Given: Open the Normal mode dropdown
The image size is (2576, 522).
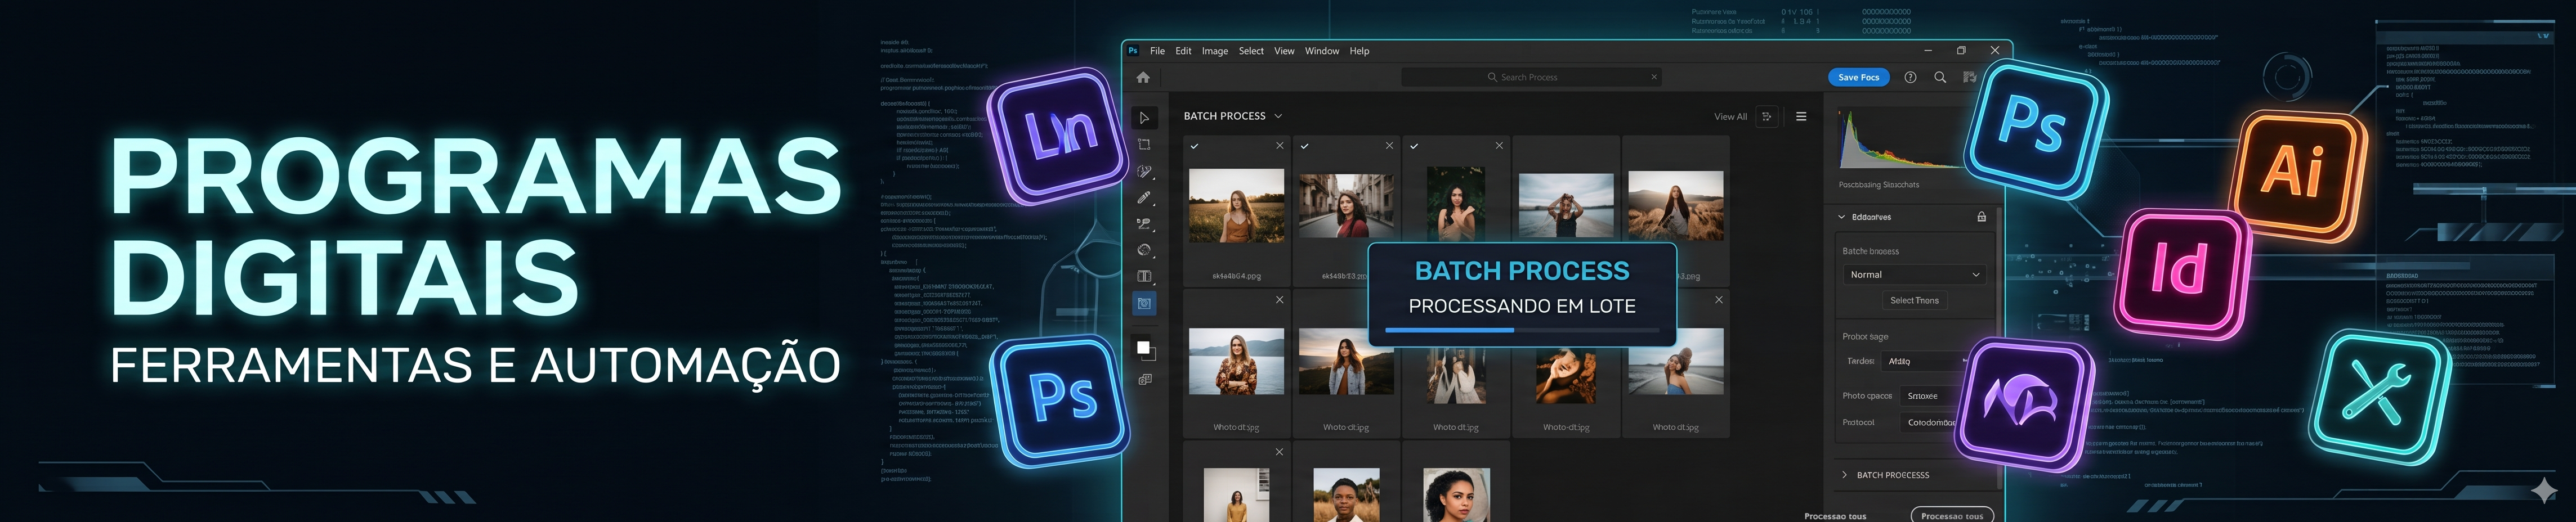Looking at the screenshot, I should pyautogui.click(x=1914, y=274).
